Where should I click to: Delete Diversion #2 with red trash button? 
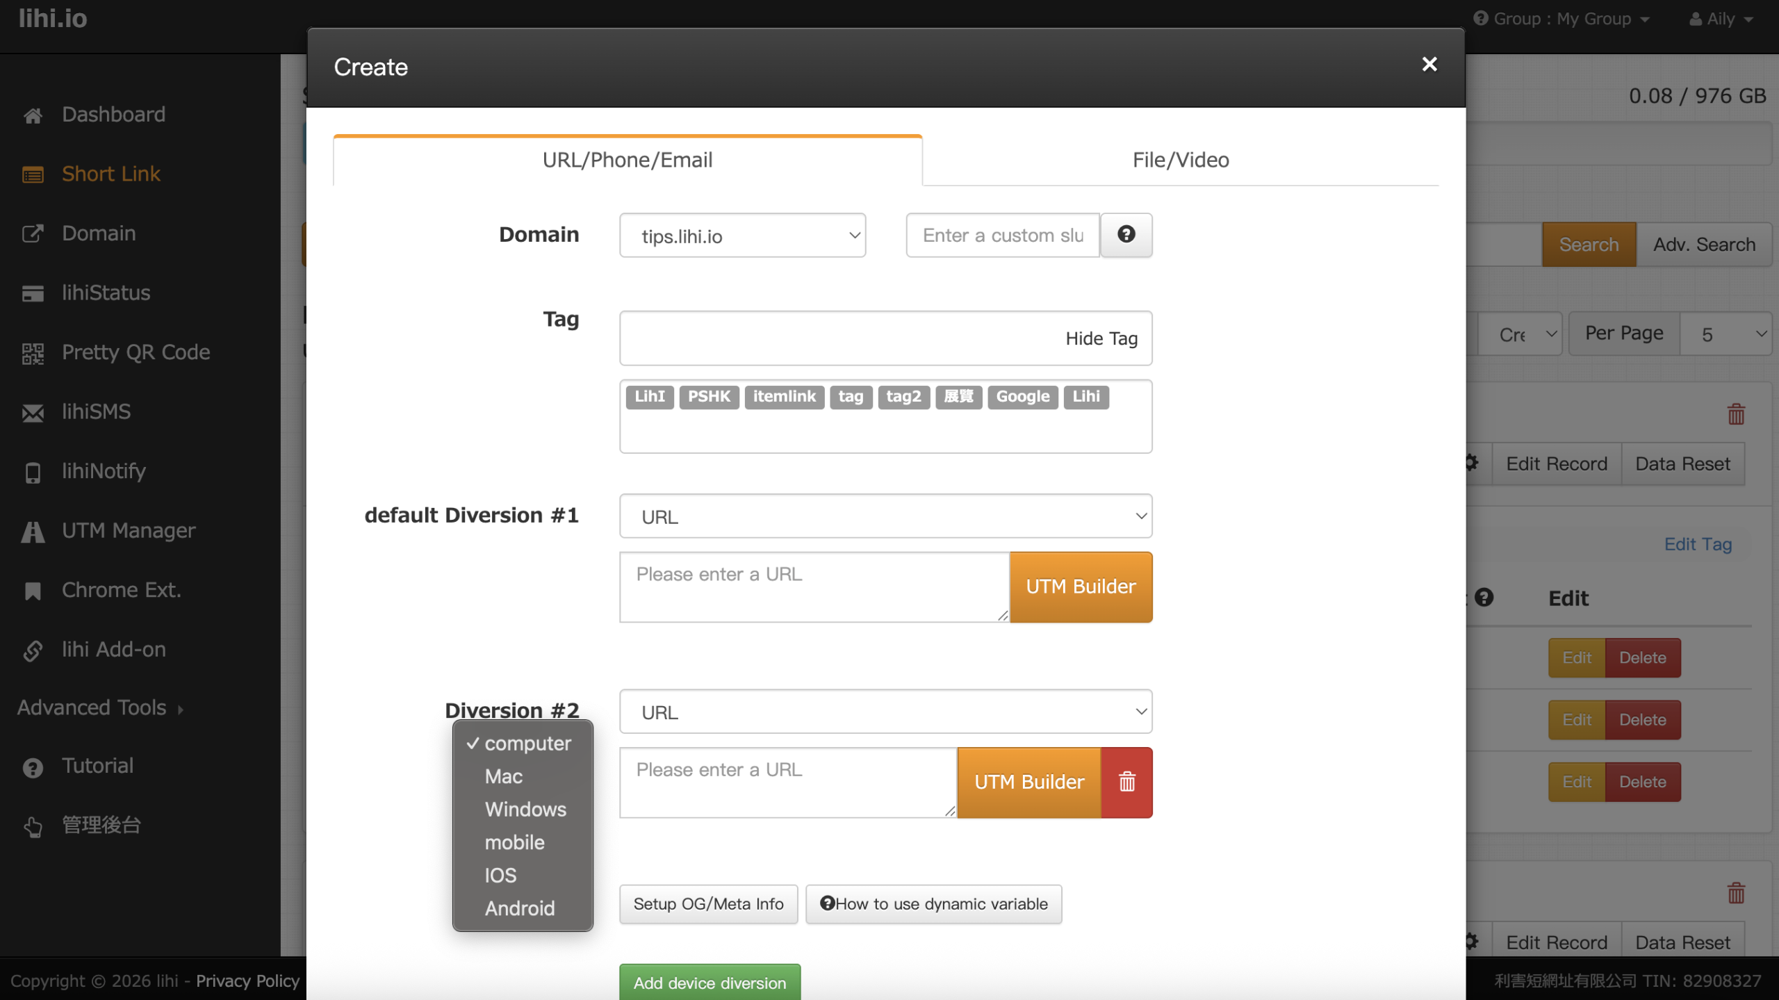(x=1126, y=782)
